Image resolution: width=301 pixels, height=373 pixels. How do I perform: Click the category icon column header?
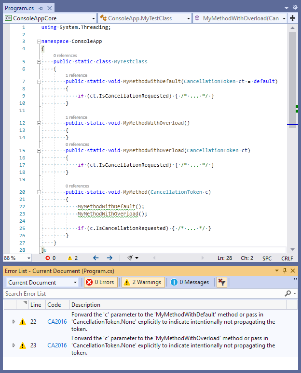(23, 305)
